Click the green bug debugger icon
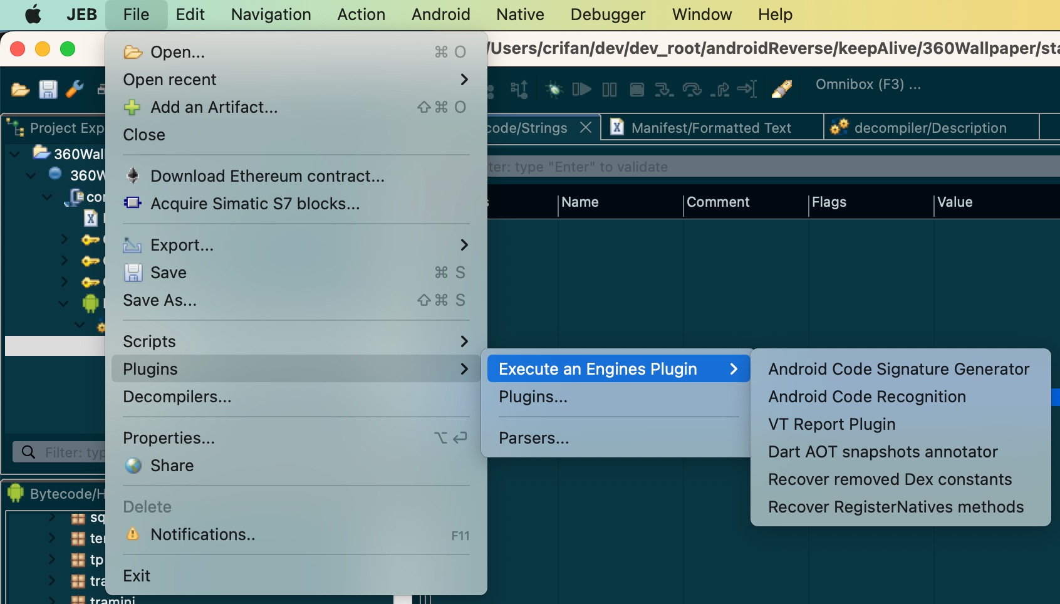This screenshot has height=604, width=1060. click(x=554, y=90)
